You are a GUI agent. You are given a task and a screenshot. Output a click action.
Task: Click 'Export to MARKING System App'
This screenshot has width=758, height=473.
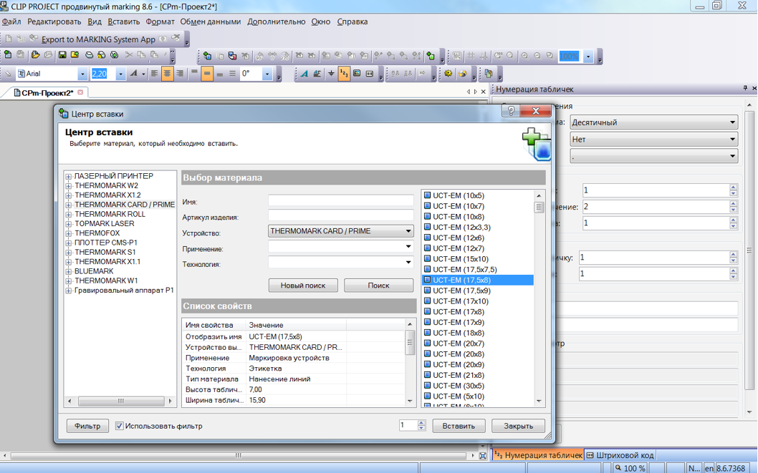tap(98, 39)
